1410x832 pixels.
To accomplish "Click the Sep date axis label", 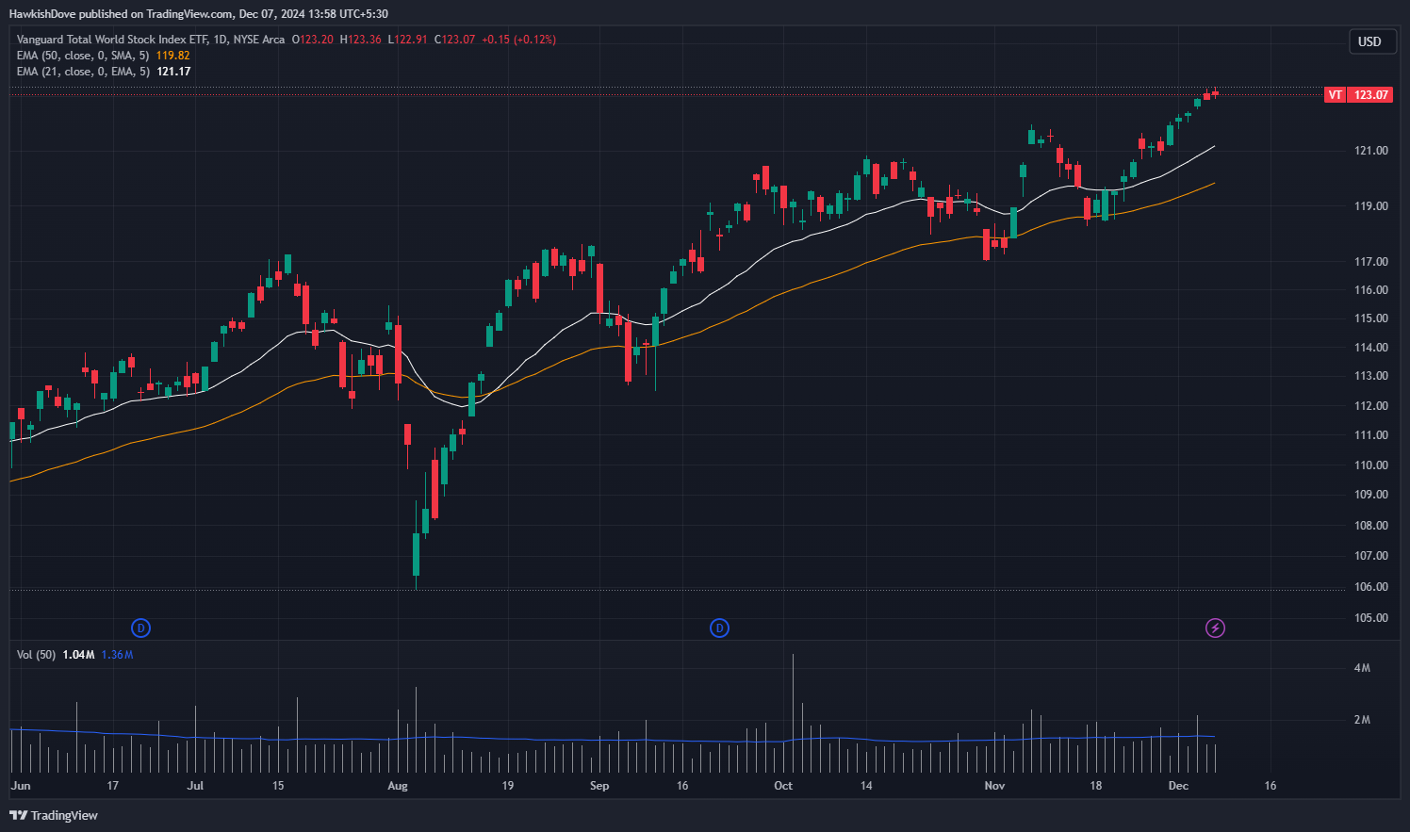I will [x=599, y=786].
